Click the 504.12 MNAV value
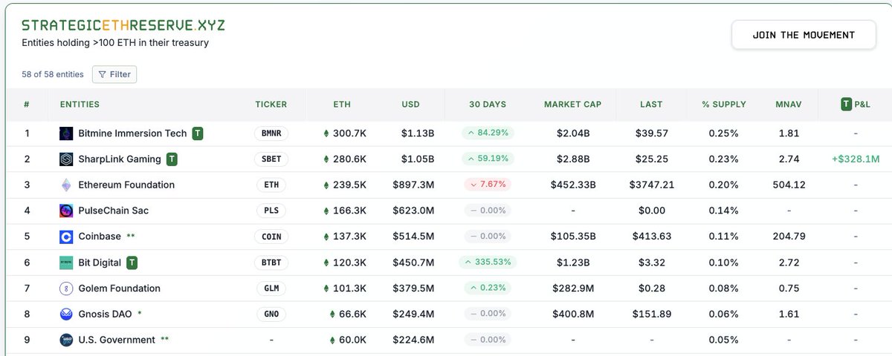 (789, 185)
